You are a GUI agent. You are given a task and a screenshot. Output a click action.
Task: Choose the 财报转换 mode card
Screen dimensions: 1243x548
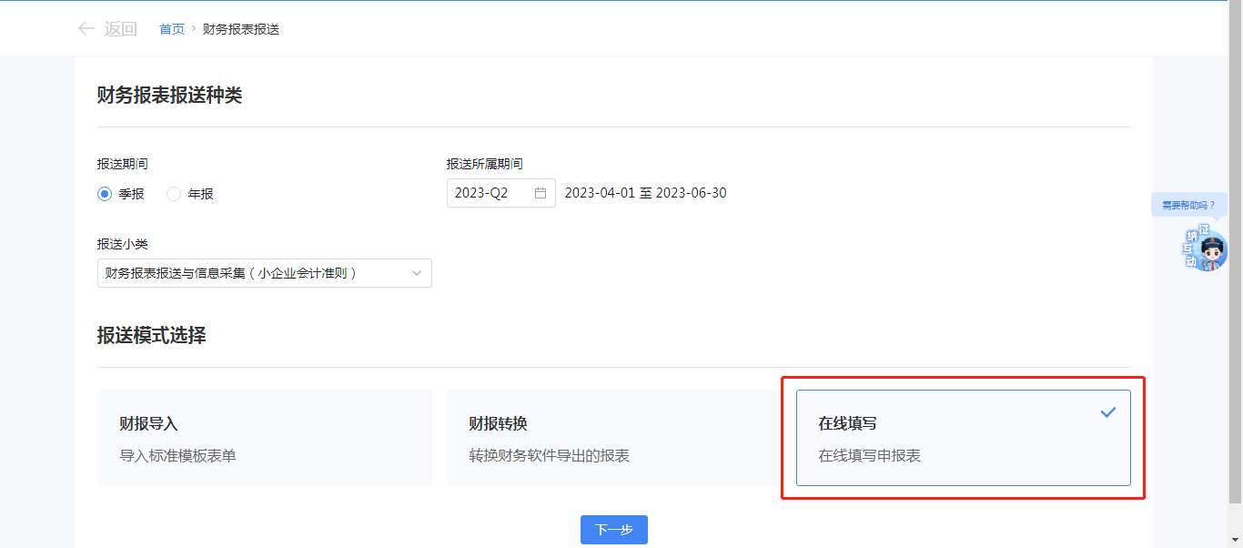pyautogui.click(x=613, y=438)
